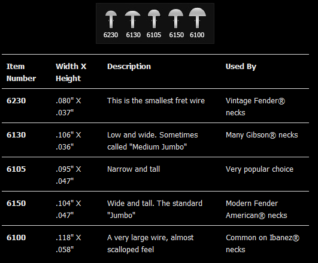Click the 6150 fret wire profile icon
318x263 pixels.
pos(176,19)
